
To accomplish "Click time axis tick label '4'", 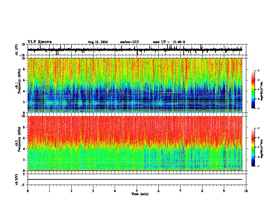I will click(115, 191).
